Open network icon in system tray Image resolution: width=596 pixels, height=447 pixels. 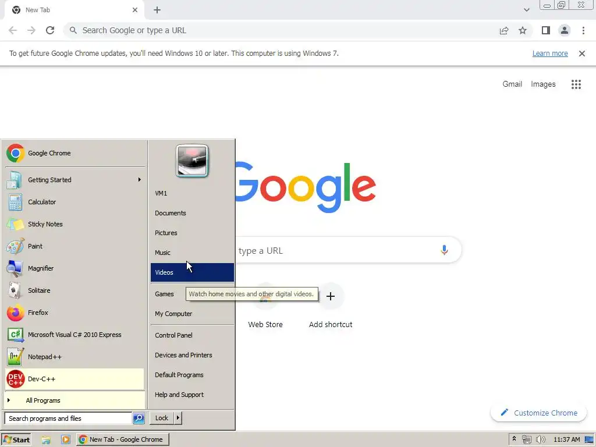click(x=526, y=439)
